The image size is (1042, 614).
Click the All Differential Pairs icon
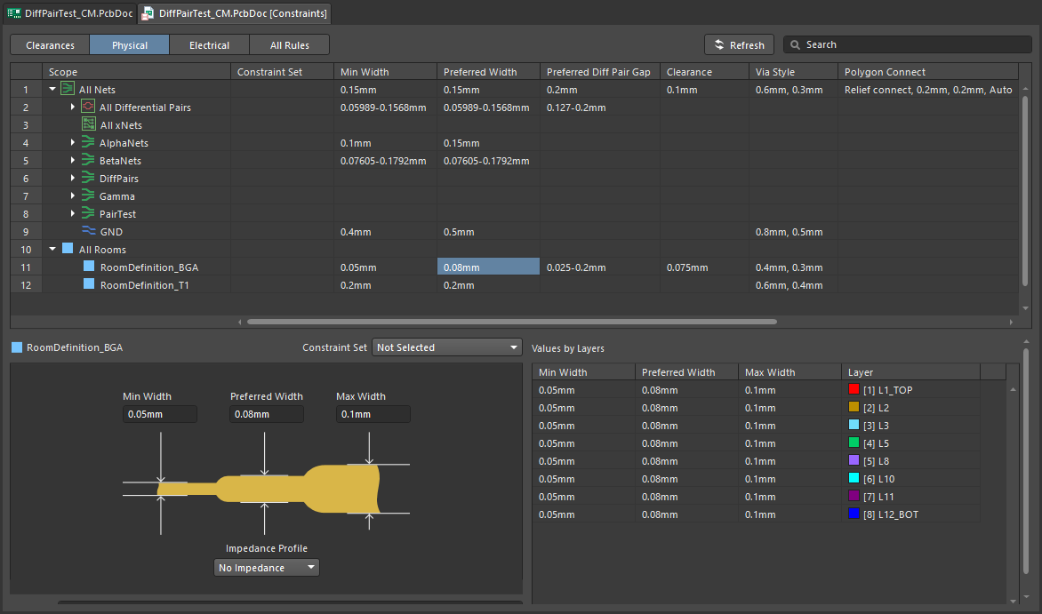(x=87, y=108)
